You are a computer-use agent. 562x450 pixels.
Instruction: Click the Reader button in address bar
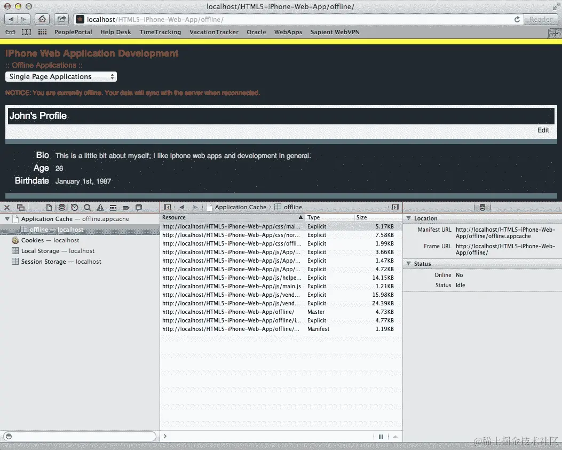[541, 19]
